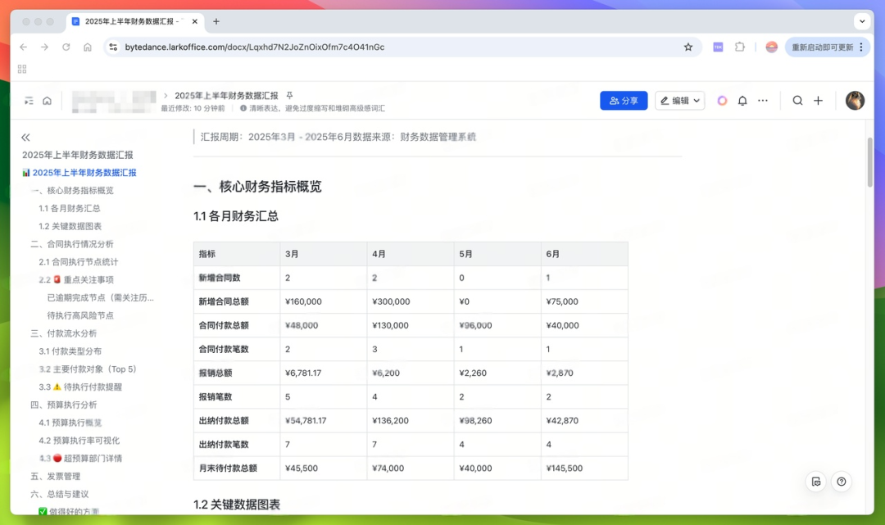Click the browser address bar URL

pyautogui.click(x=255, y=48)
